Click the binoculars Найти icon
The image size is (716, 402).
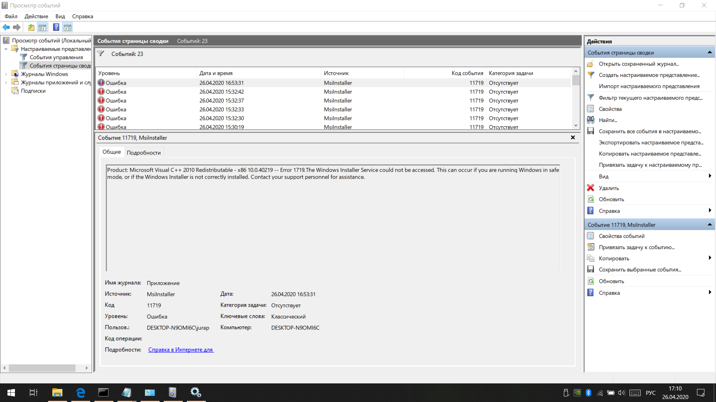[x=591, y=120]
